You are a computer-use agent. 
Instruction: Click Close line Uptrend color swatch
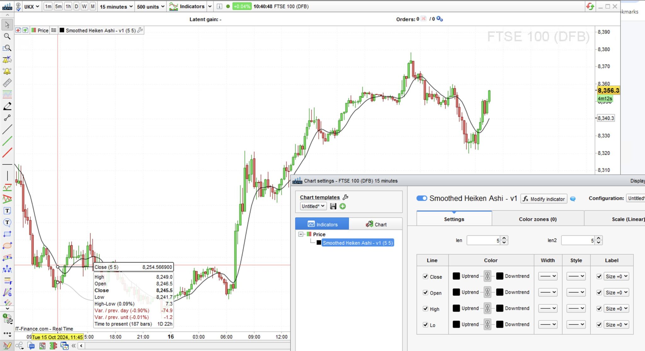pyautogui.click(x=456, y=276)
